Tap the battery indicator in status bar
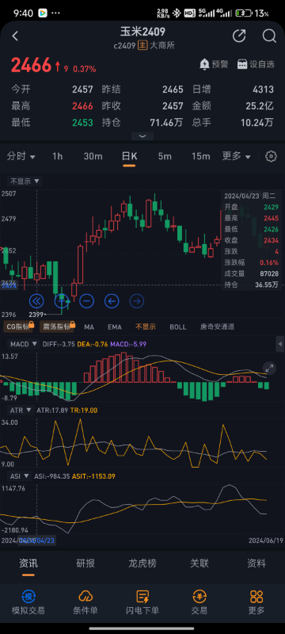The image size is (285, 634). coord(244,13)
